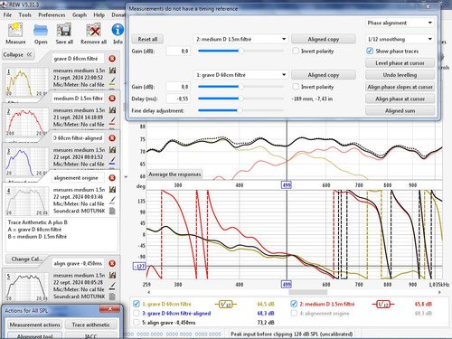Remove measurement 3 filtré-aligned with red X
Screen dimensions: 452x339
tap(112, 138)
